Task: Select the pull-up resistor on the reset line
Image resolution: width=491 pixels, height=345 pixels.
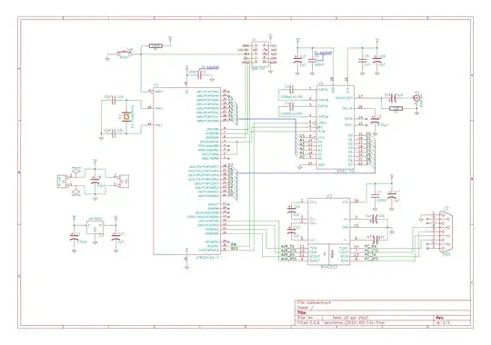Action: [x=155, y=46]
